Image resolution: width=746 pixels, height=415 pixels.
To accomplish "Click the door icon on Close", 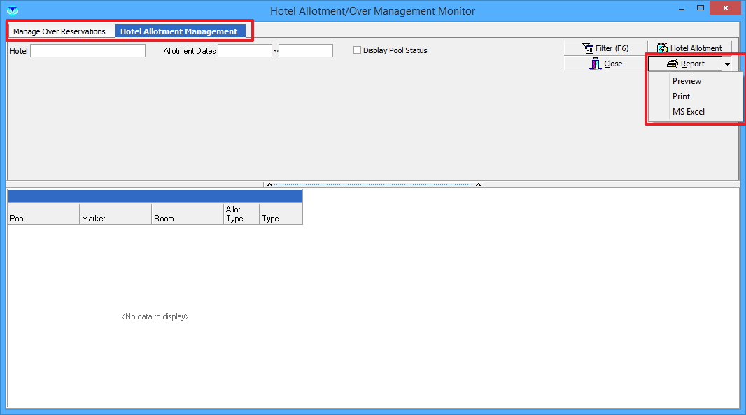I will 596,64.
